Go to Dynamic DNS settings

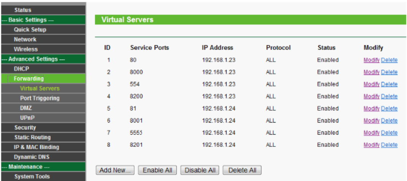(x=32, y=157)
